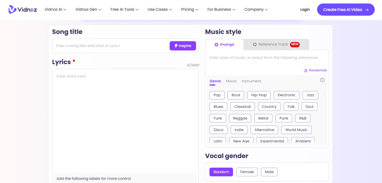Click the Randomize shuffle icon
The image size is (382, 183).
tap(306, 70)
